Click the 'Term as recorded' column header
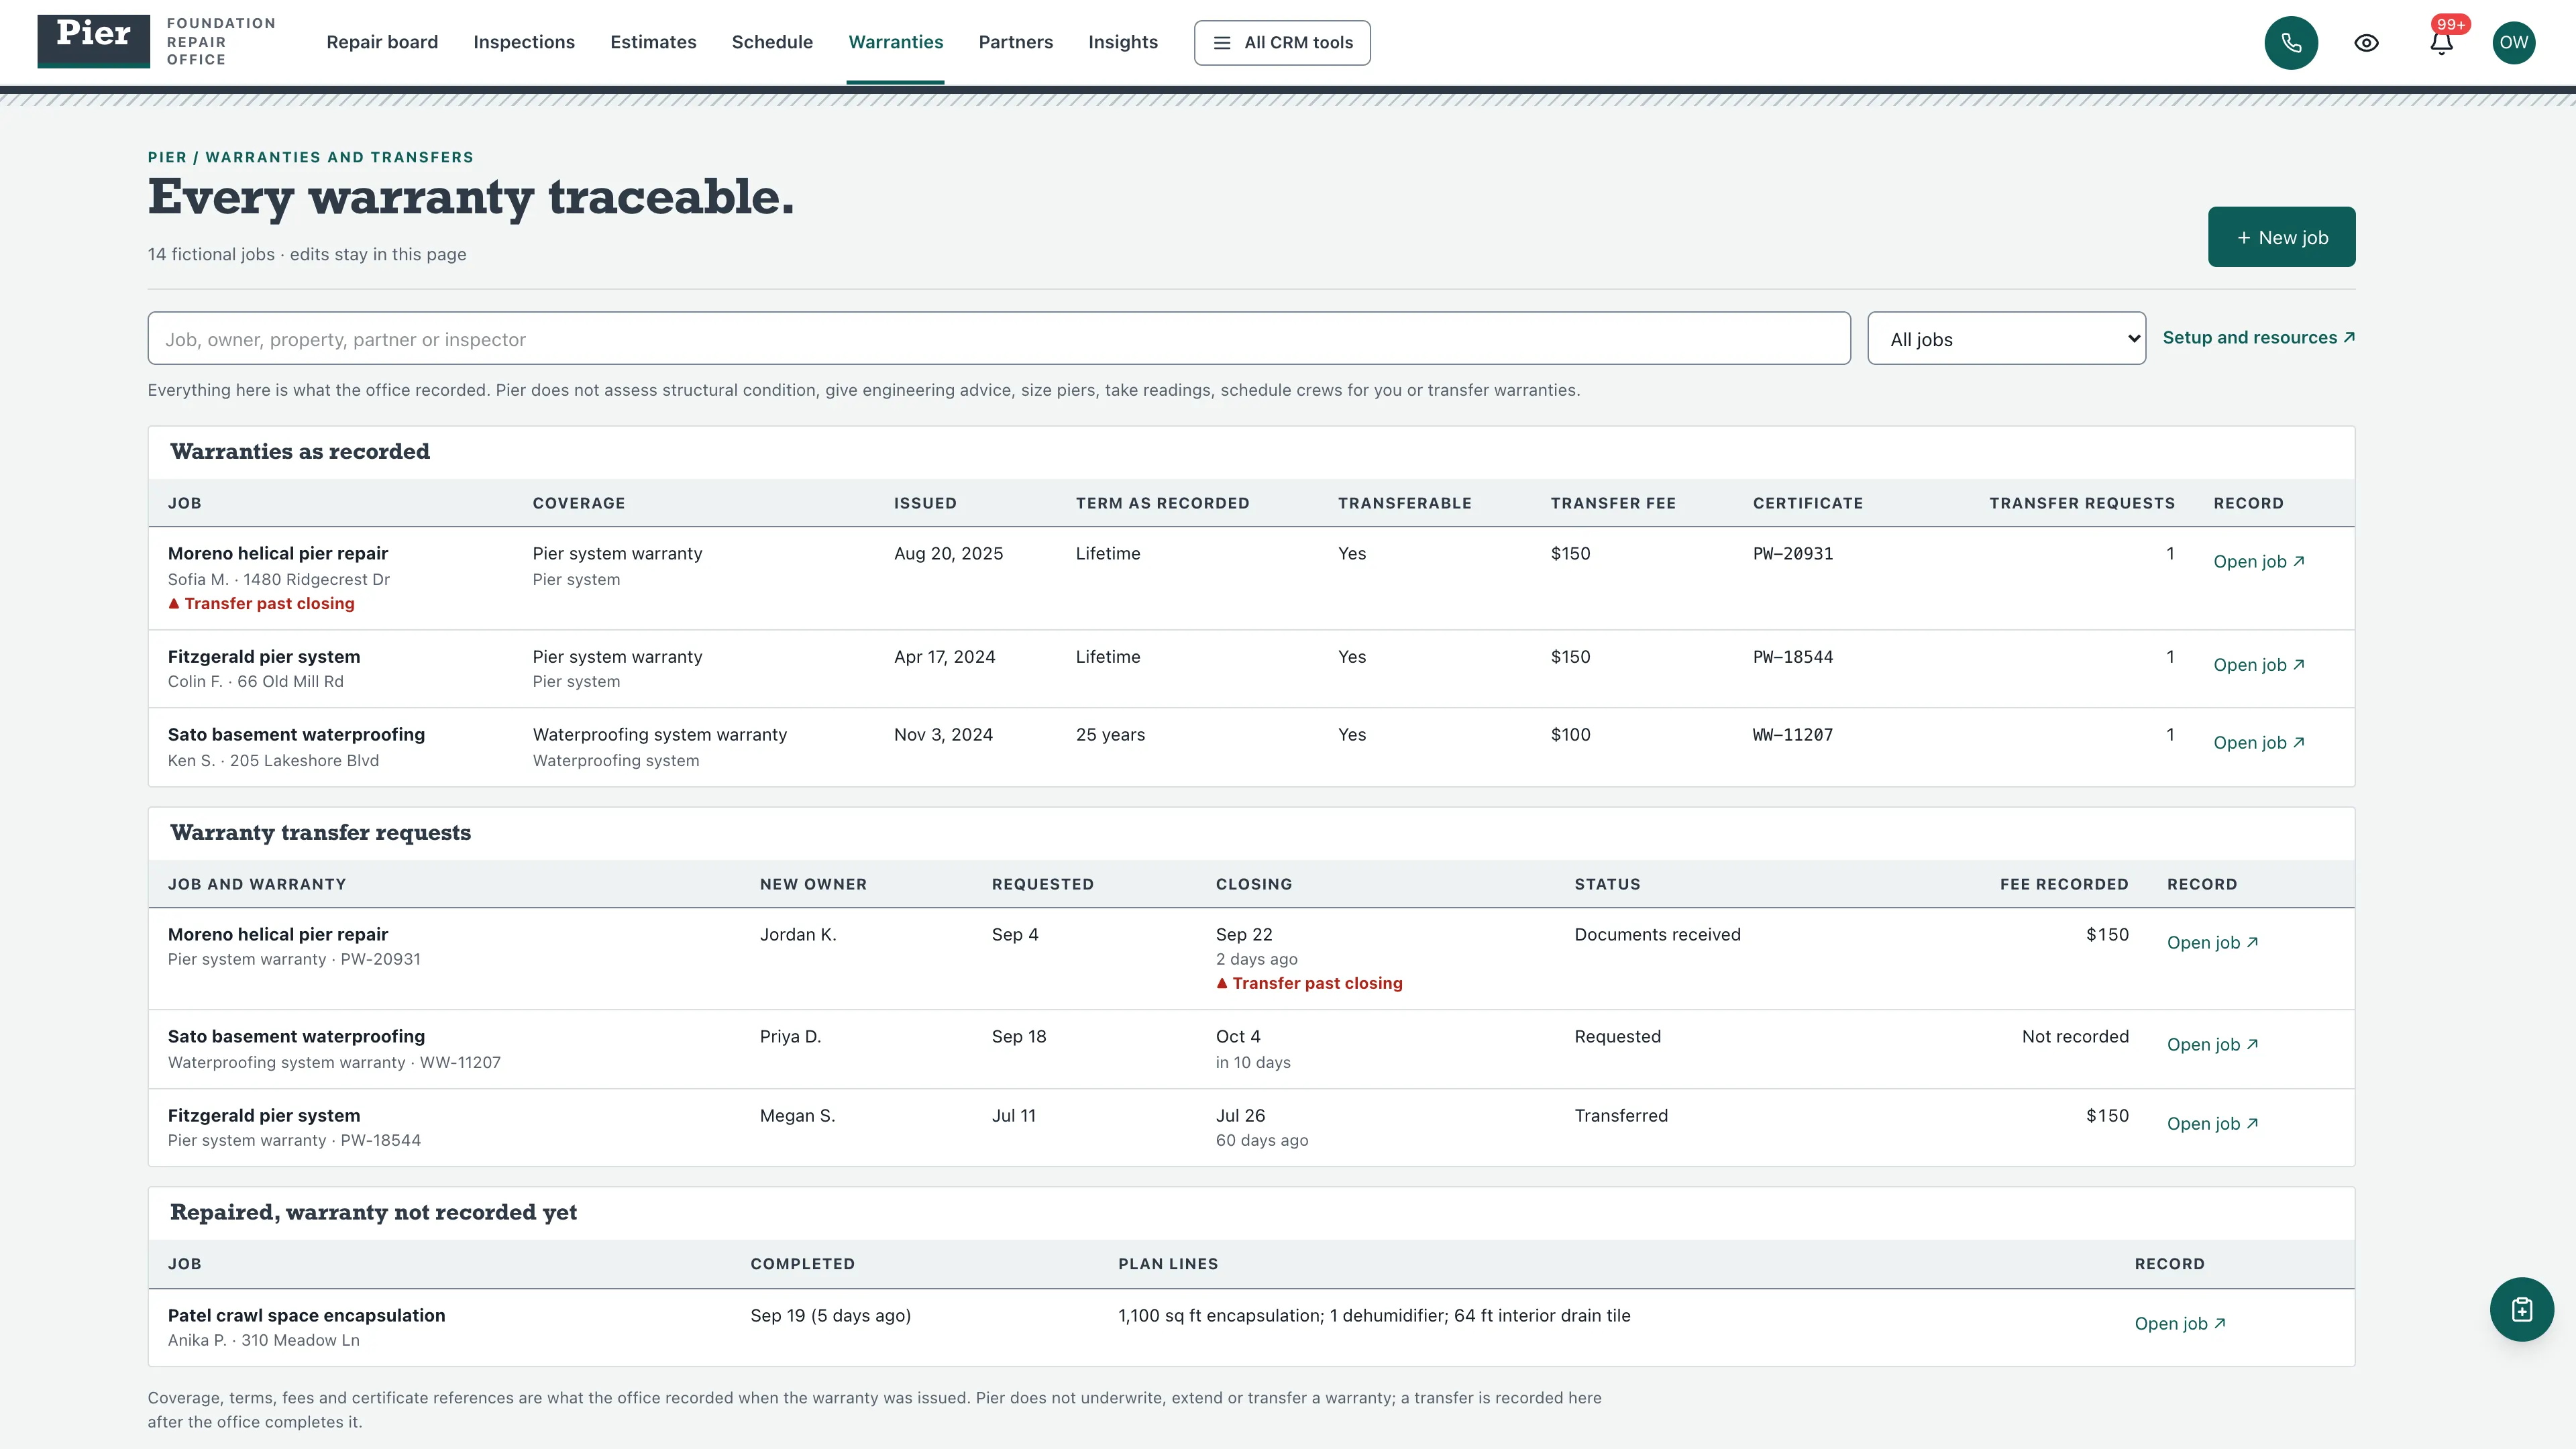The height and width of the screenshot is (1449, 2576). pyautogui.click(x=1162, y=503)
